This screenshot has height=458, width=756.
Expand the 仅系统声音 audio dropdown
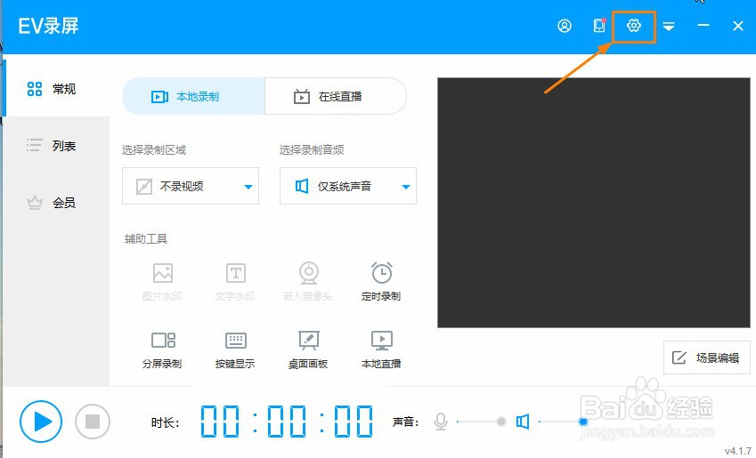click(x=347, y=186)
